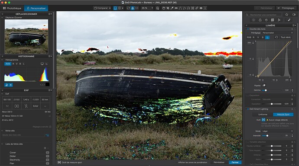Add new keyword with plus icon
This screenshot has height=166, width=299.
(45, 148)
